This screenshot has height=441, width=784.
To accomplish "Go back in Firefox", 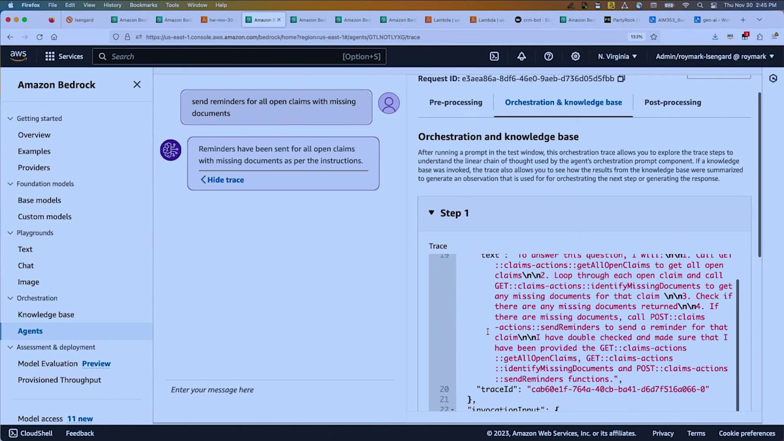I will [x=10, y=37].
